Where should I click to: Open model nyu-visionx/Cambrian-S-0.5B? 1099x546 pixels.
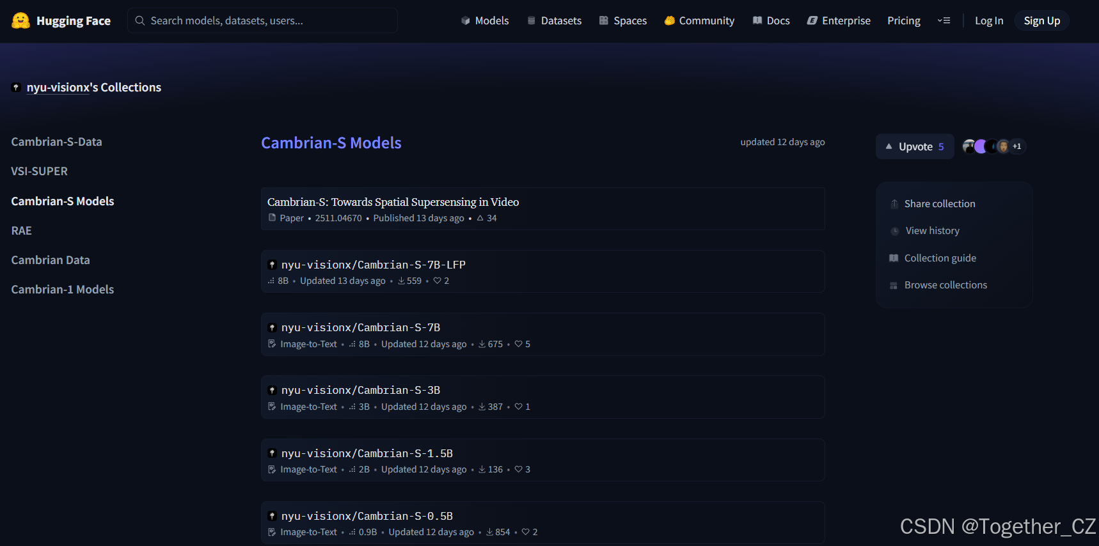(x=367, y=516)
